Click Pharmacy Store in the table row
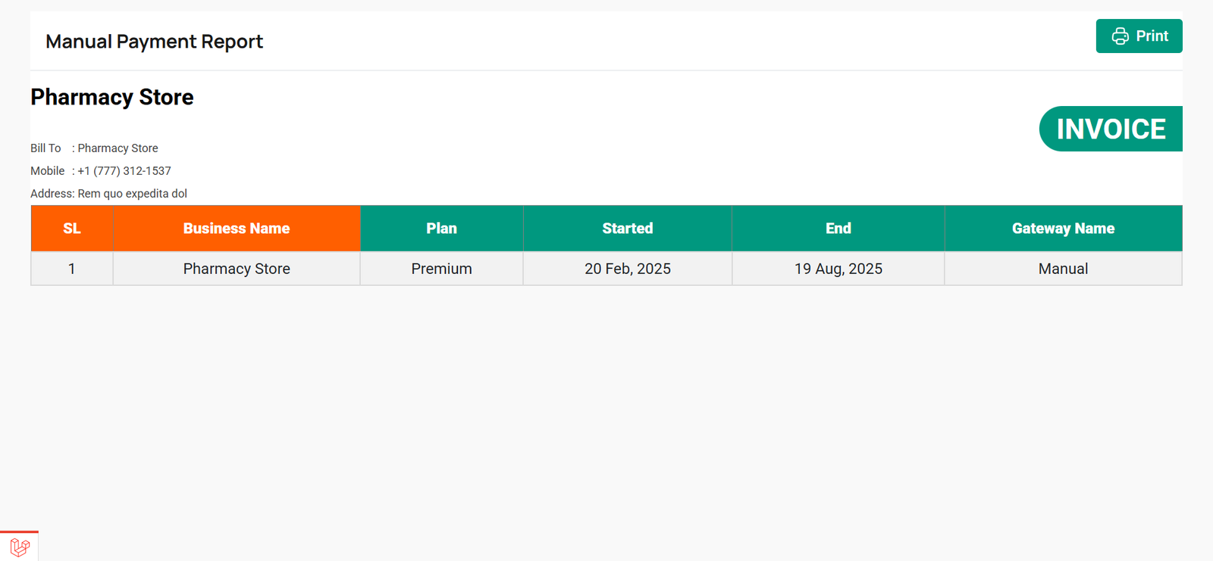1213x561 pixels. point(237,269)
